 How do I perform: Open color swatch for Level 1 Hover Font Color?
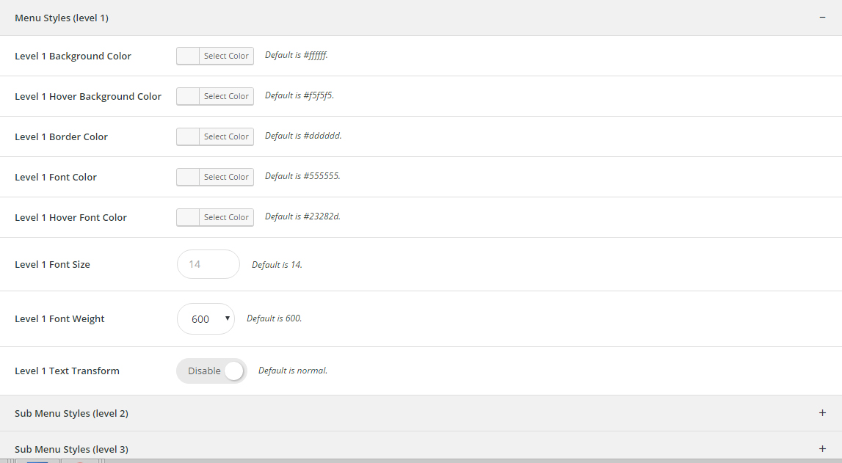(188, 216)
